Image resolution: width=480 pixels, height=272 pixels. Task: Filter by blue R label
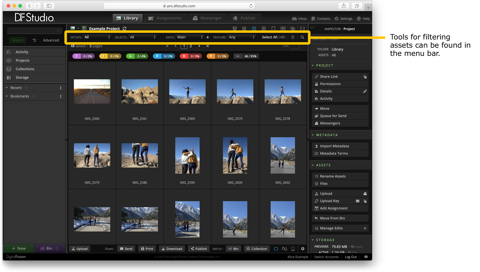tap(164, 56)
